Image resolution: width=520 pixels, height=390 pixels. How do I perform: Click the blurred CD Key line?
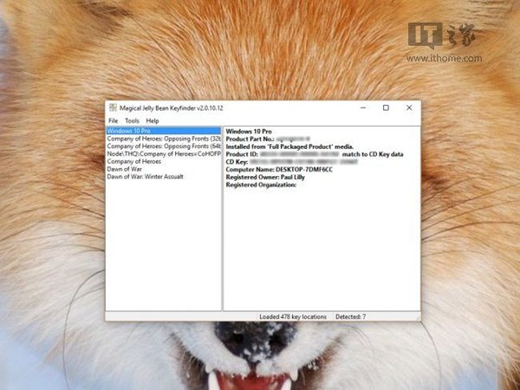(292, 162)
